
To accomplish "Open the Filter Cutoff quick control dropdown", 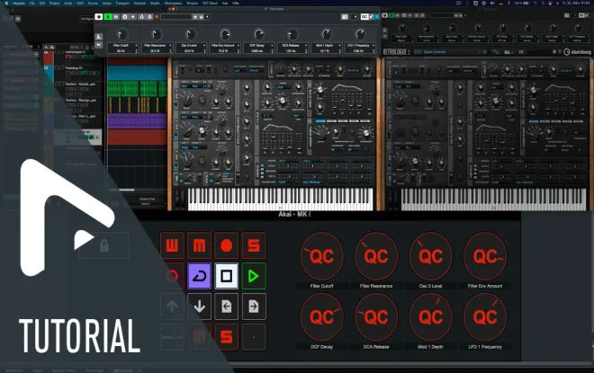I will (x=136, y=46).
